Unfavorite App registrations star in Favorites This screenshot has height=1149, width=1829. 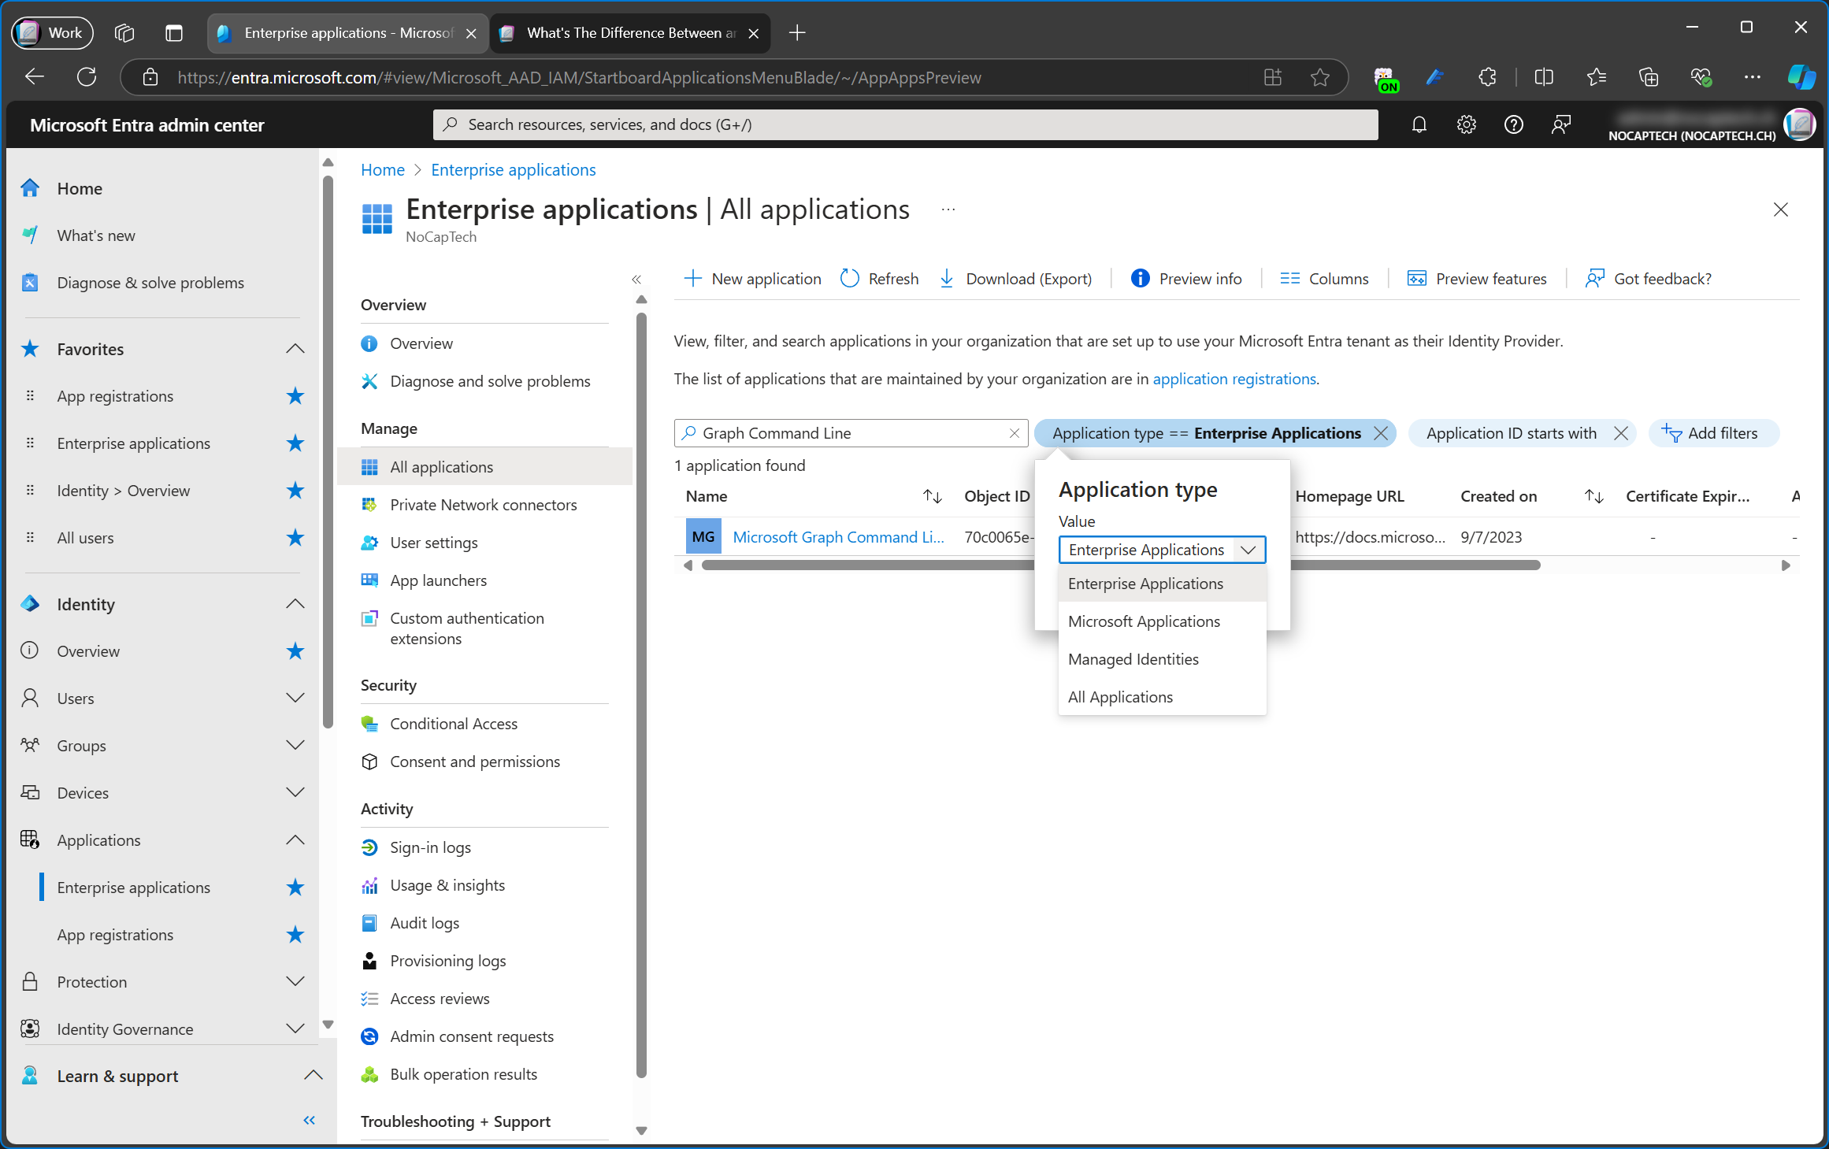pos(295,396)
